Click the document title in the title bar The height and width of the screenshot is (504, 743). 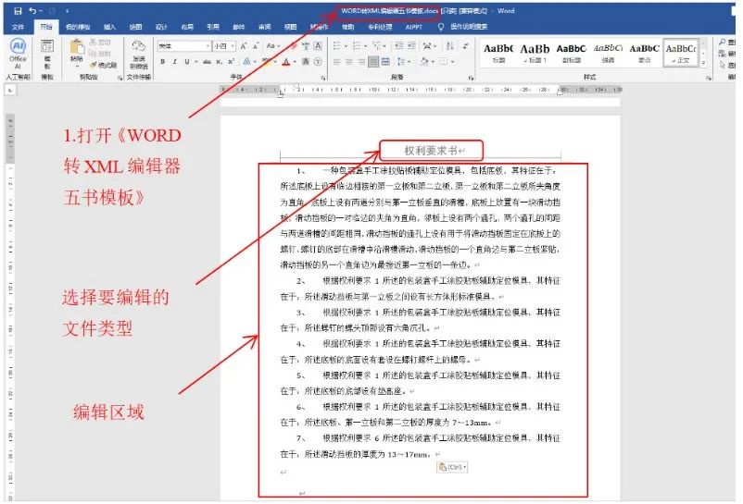(x=389, y=11)
